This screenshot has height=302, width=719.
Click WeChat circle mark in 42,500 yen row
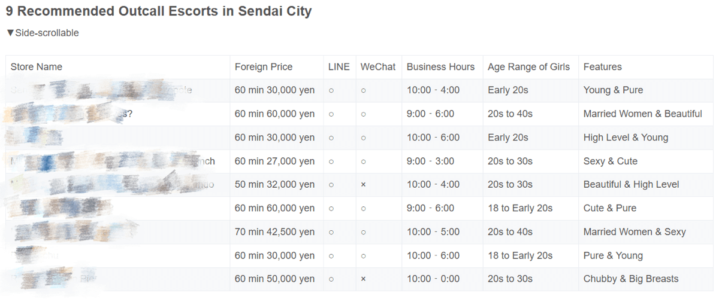[x=363, y=232]
